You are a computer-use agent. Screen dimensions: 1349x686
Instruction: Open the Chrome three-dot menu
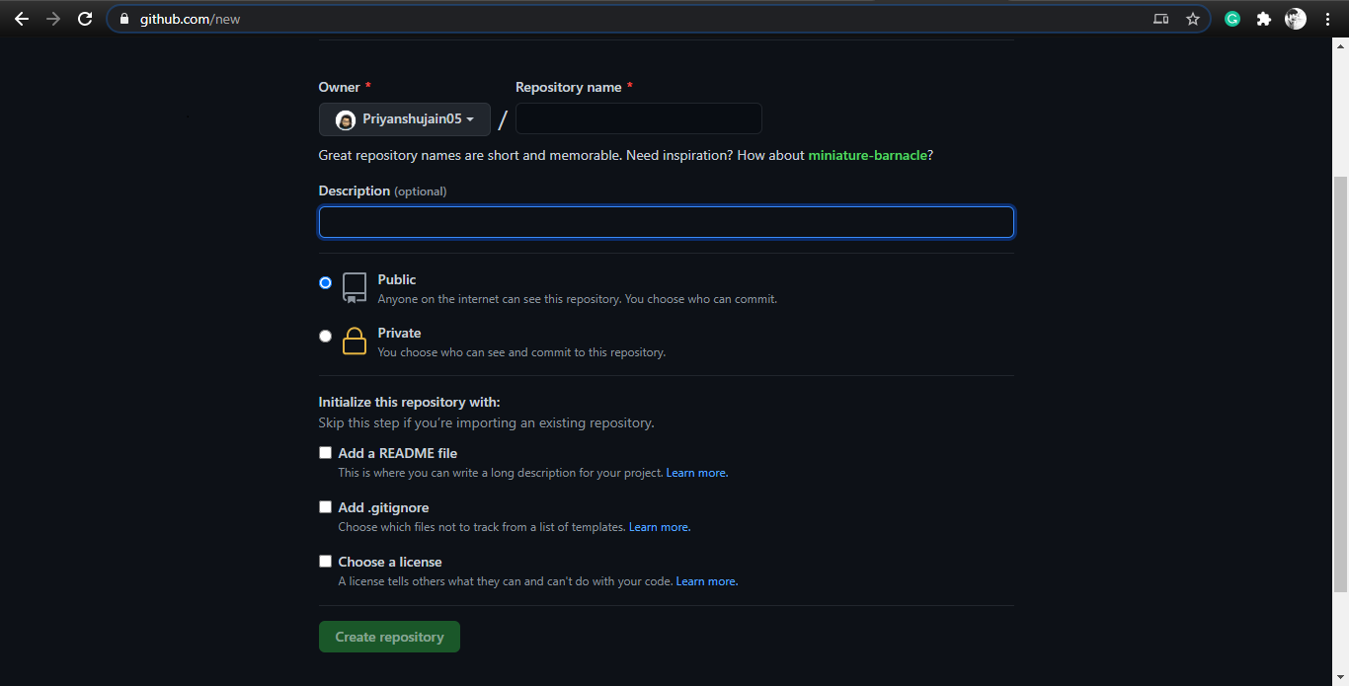click(1327, 19)
